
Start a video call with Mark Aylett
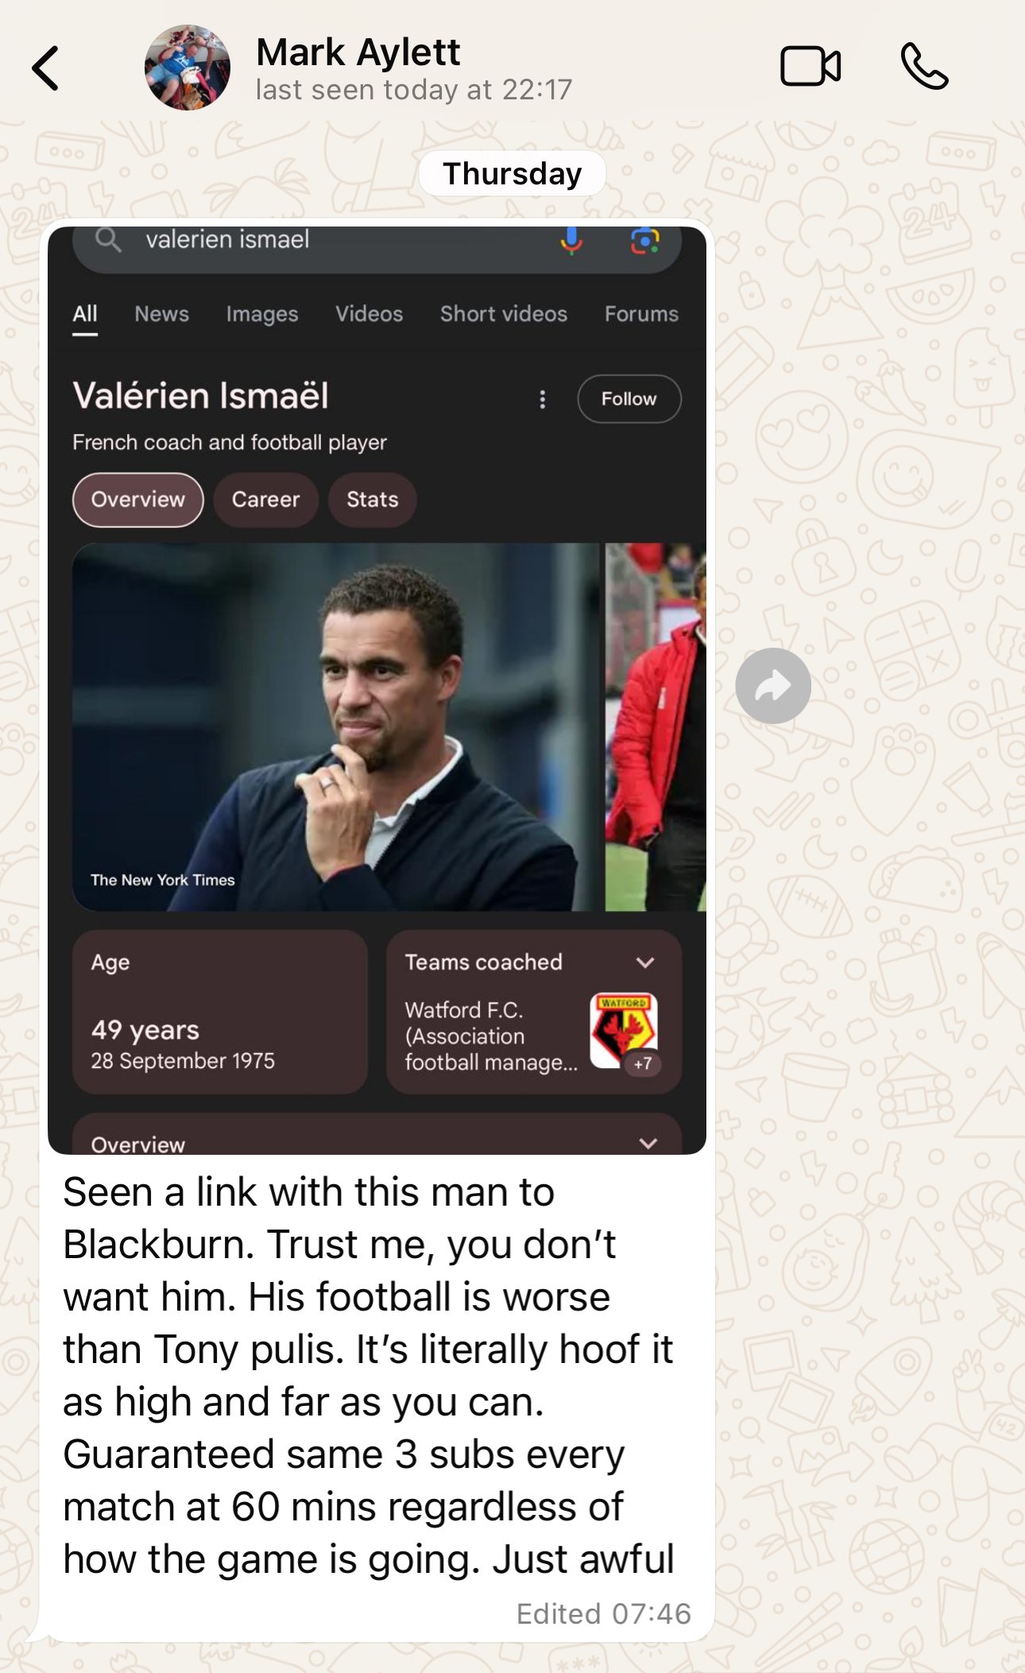(810, 66)
